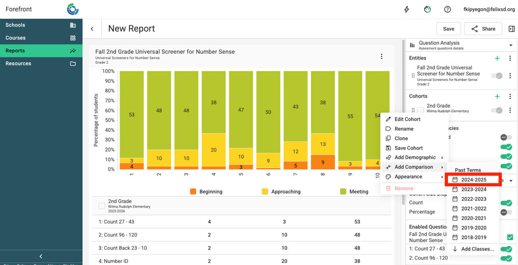Click the lightning bolt icon in header
Viewport: 518px width, 265px height.
tap(407, 9)
